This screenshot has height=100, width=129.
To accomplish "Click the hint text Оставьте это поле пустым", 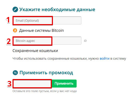I will (31, 91).
